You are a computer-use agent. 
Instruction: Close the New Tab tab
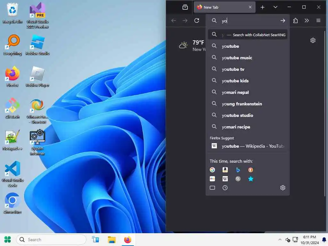pos(250,7)
